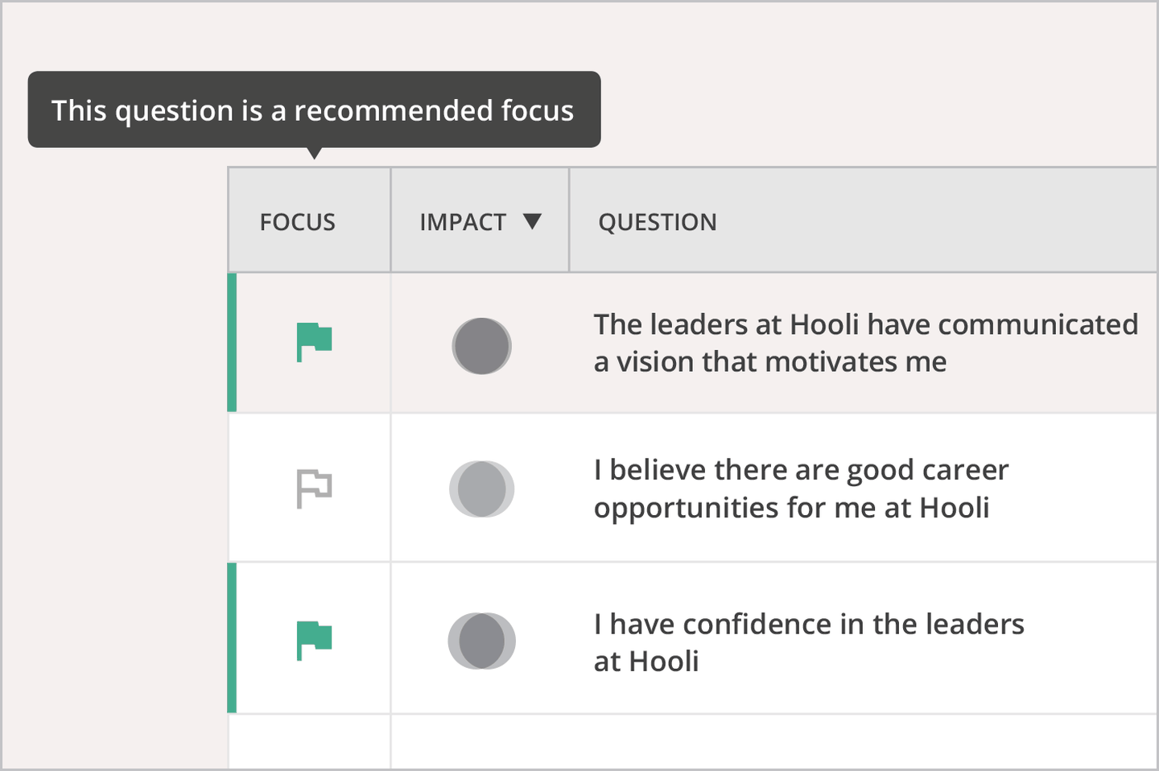Open question about leaders communicating a vision
This screenshot has height=771, width=1159.
[865, 343]
